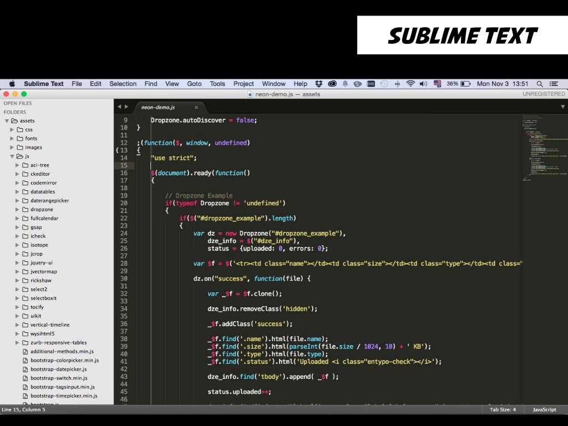Viewport: 568px width, 426px height.
Task: Open the tab list dropdown arrow
Action: coord(562,106)
